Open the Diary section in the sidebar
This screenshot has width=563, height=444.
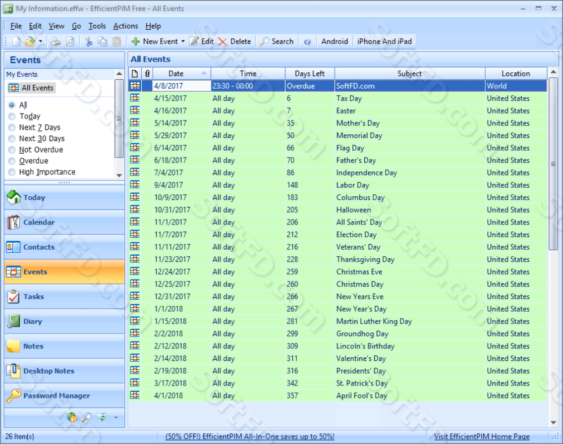click(x=64, y=321)
